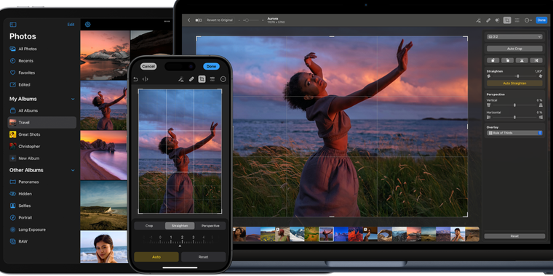This screenshot has width=553, height=276.
Task: Adjust the Straighten slider on Mac
Action: point(514,76)
